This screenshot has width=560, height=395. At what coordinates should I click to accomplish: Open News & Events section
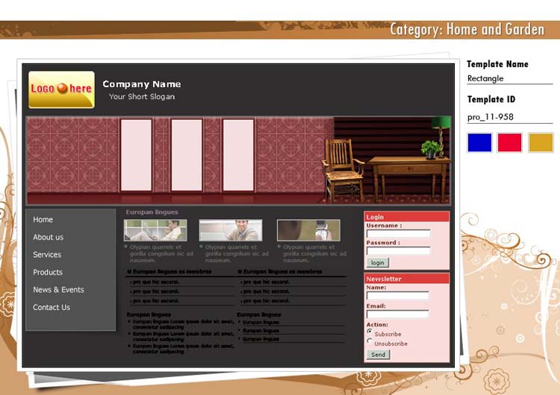(x=58, y=290)
